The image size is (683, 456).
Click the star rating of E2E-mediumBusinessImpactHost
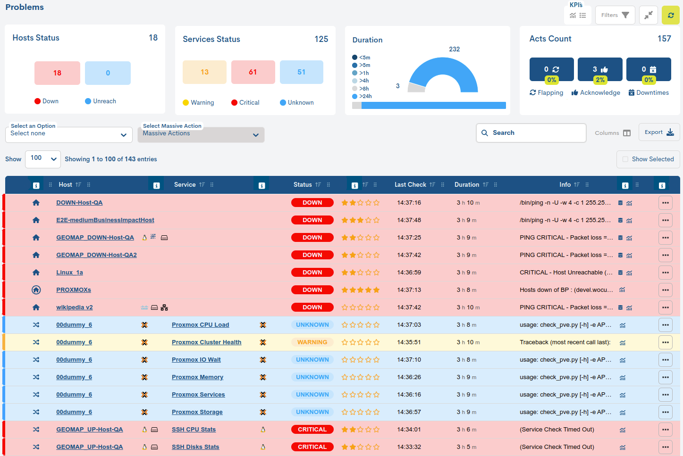pos(360,220)
